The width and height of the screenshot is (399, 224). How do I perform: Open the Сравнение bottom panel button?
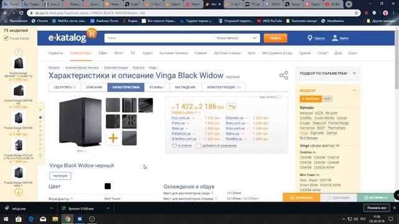[x=301, y=198]
